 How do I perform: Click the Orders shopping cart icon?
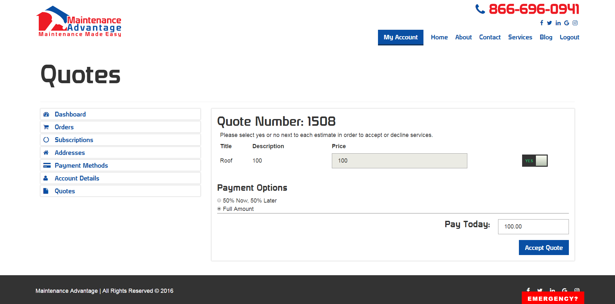click(46, 127)
